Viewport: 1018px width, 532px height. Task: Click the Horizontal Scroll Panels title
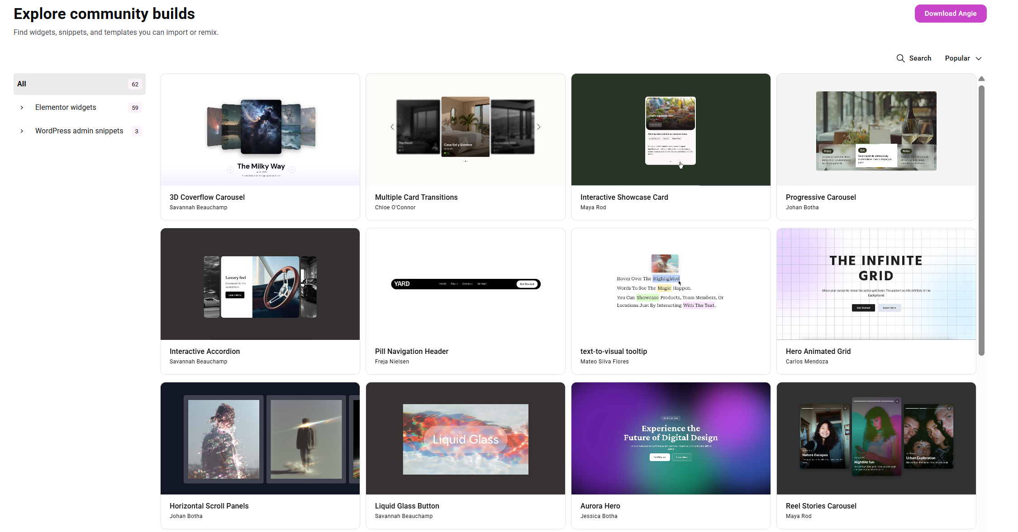pyautogui.click(x=209, y=506)
